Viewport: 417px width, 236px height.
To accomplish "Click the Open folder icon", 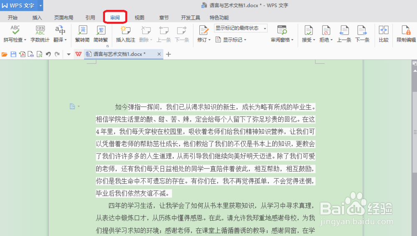I will [5, 54].
